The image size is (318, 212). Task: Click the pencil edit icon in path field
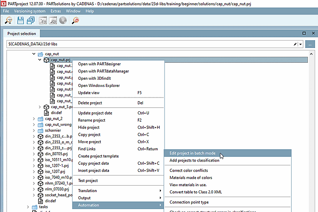tap(295, 44)
